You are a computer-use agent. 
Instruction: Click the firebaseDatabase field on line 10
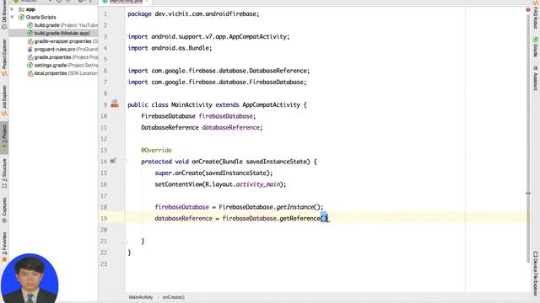point(225,116)
